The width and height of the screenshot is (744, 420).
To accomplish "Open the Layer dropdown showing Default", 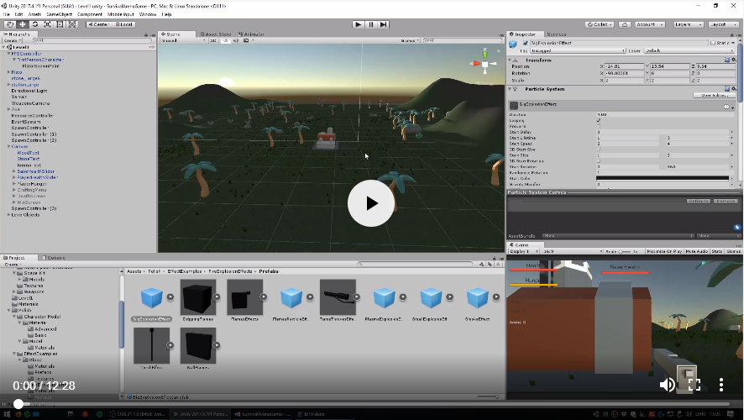I will click(x=690, y=50).
